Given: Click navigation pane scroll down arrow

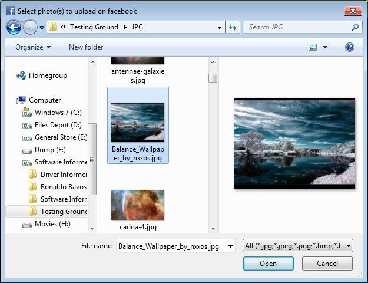Looking at the screenshot, I should click(x=92, y=228).
